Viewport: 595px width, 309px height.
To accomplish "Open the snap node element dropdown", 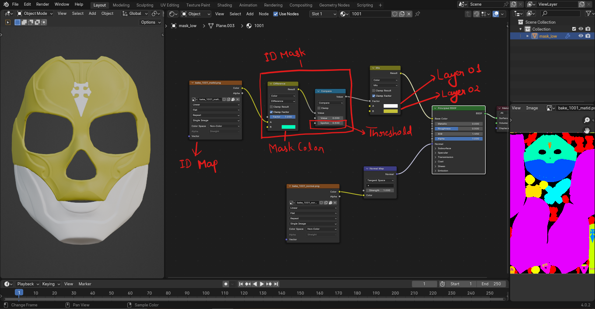I will [x=485, y=14].
